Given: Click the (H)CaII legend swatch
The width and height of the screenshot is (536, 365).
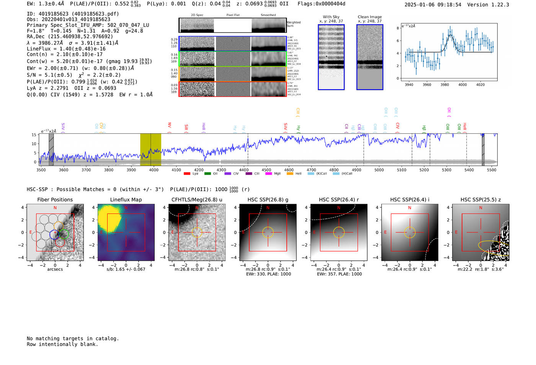Looking at the screenshot, I should point(336,173).
